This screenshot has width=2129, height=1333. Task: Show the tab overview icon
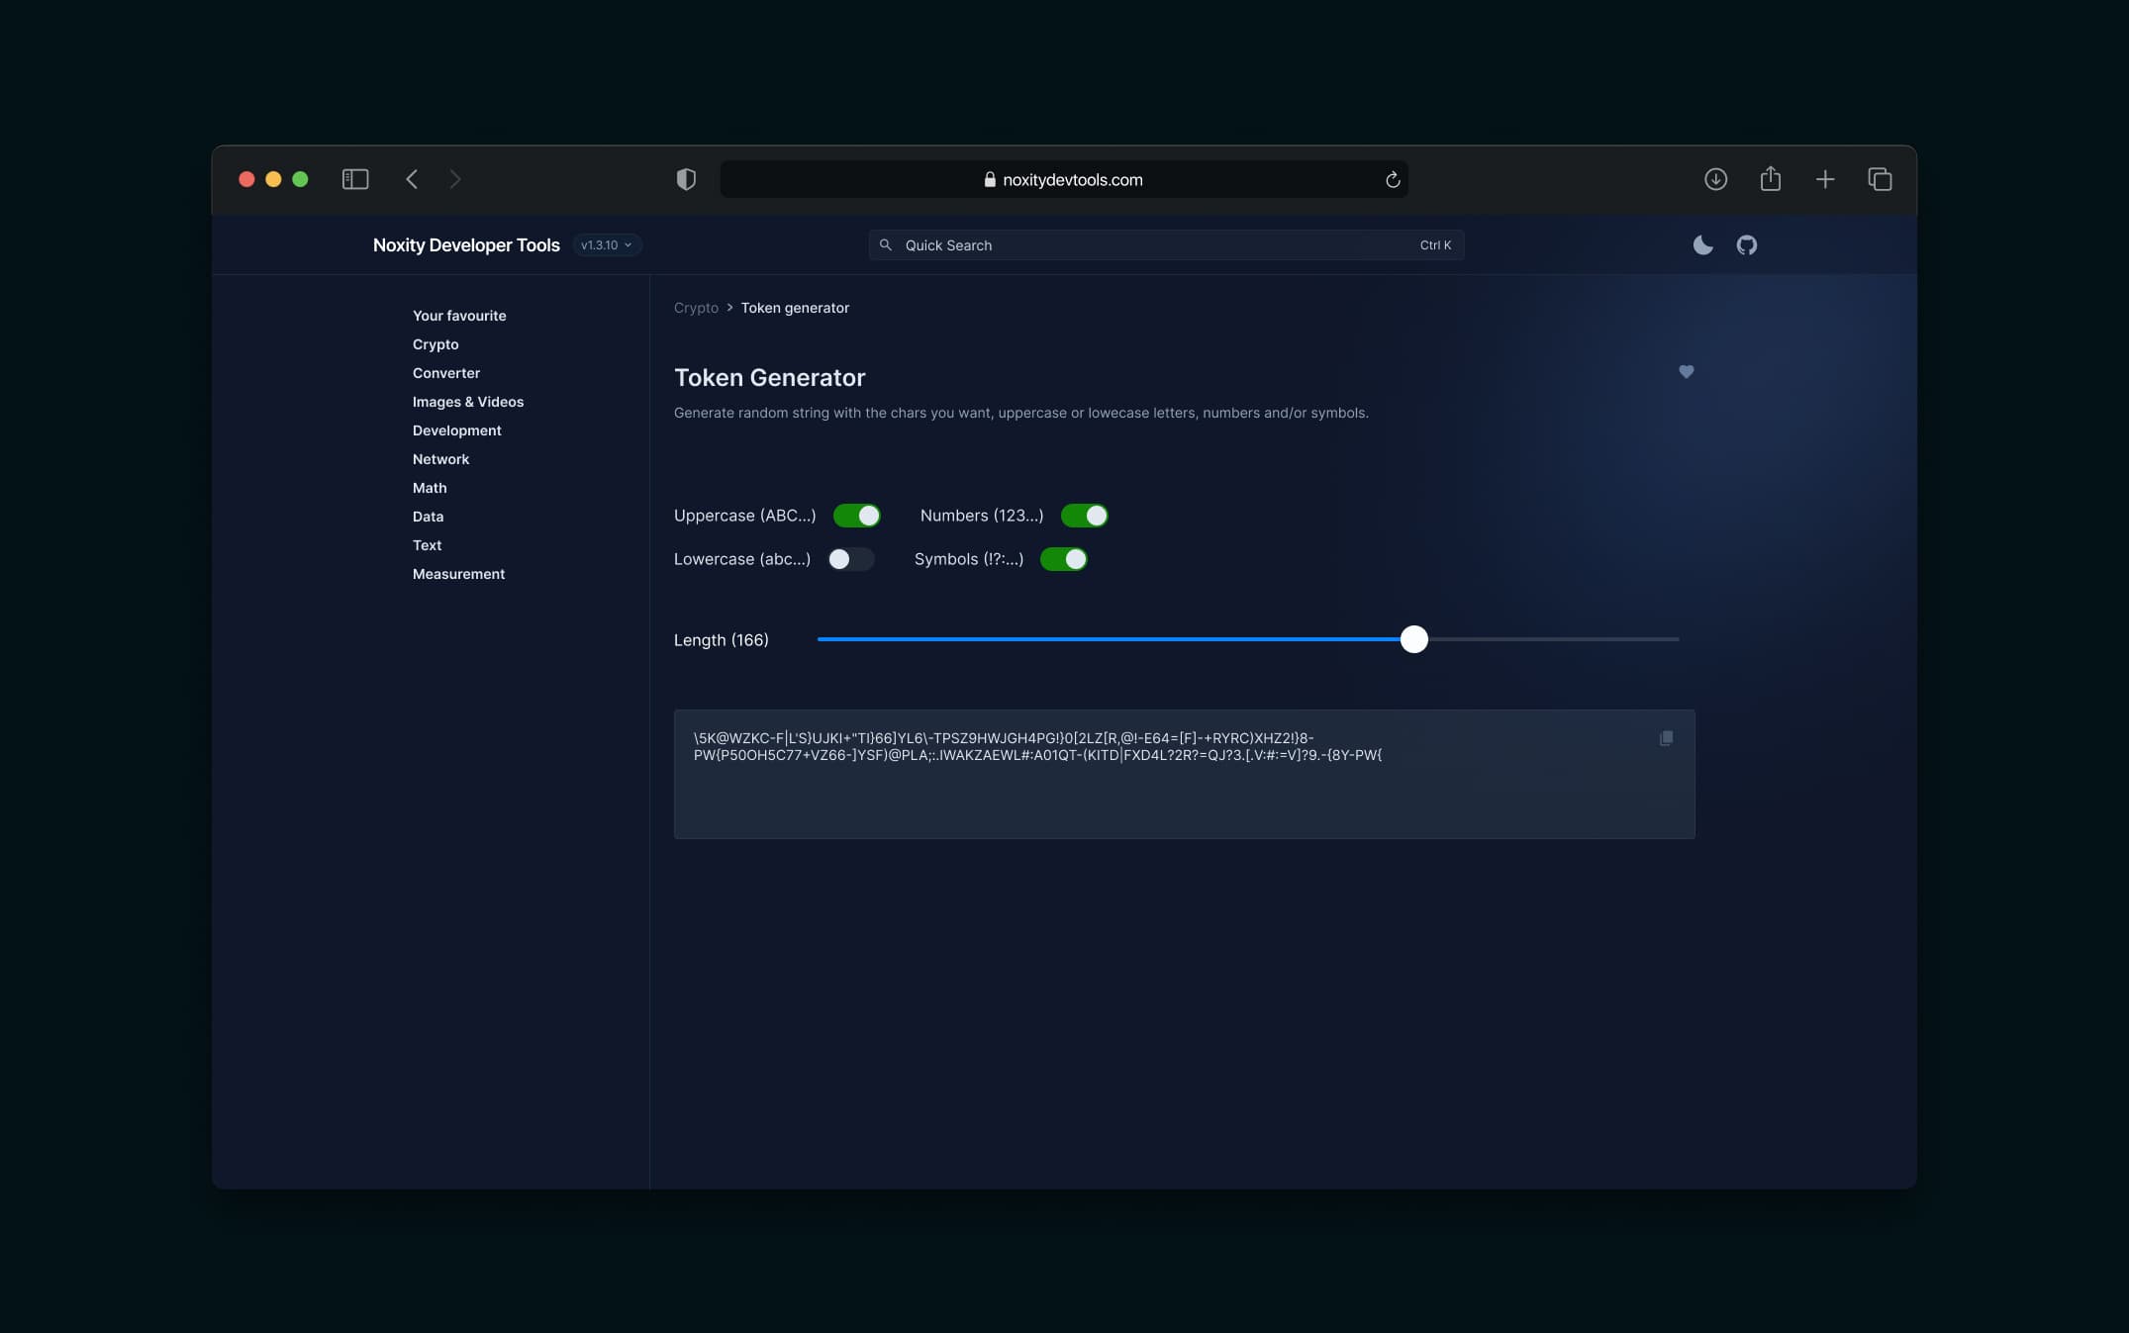(x=1880, y=179)
